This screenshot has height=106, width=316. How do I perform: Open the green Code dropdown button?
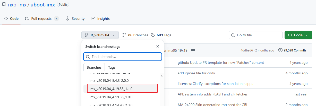[298, 35]
